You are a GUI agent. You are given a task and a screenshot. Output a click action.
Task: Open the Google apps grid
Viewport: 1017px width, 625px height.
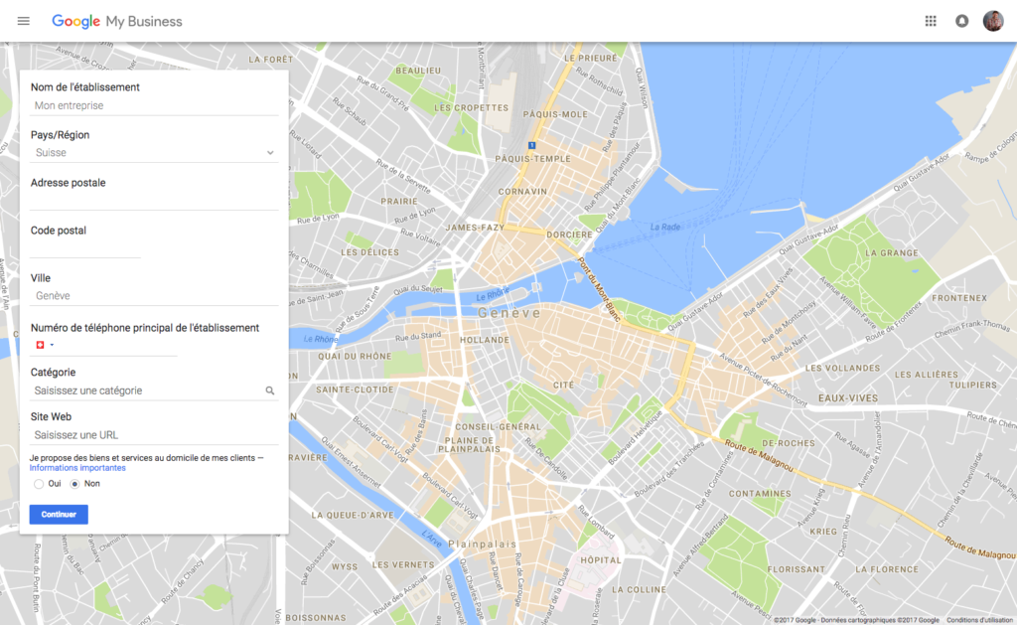tap(931, 21)
